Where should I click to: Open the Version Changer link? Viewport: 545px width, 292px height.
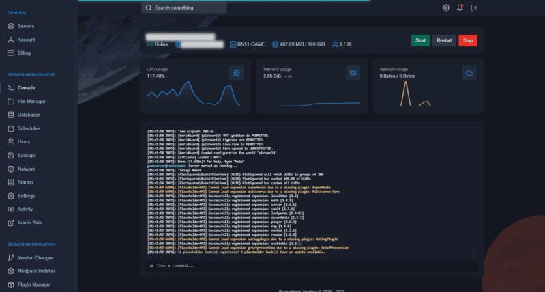[x=35, y=258]
